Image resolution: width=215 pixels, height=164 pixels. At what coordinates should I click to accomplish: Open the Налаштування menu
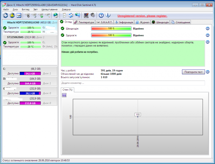point(49,9)
